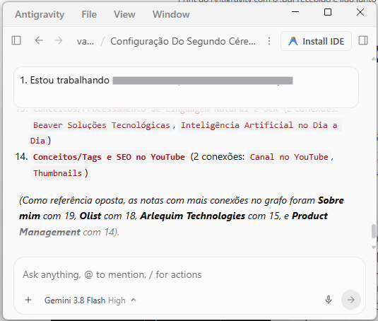Open the Window menu

[171, 14]
